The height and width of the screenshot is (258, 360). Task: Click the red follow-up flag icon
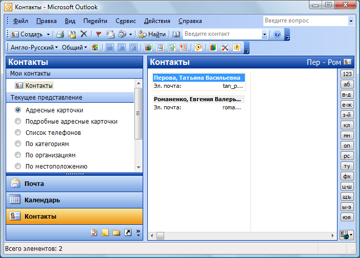tap(99, 34)
